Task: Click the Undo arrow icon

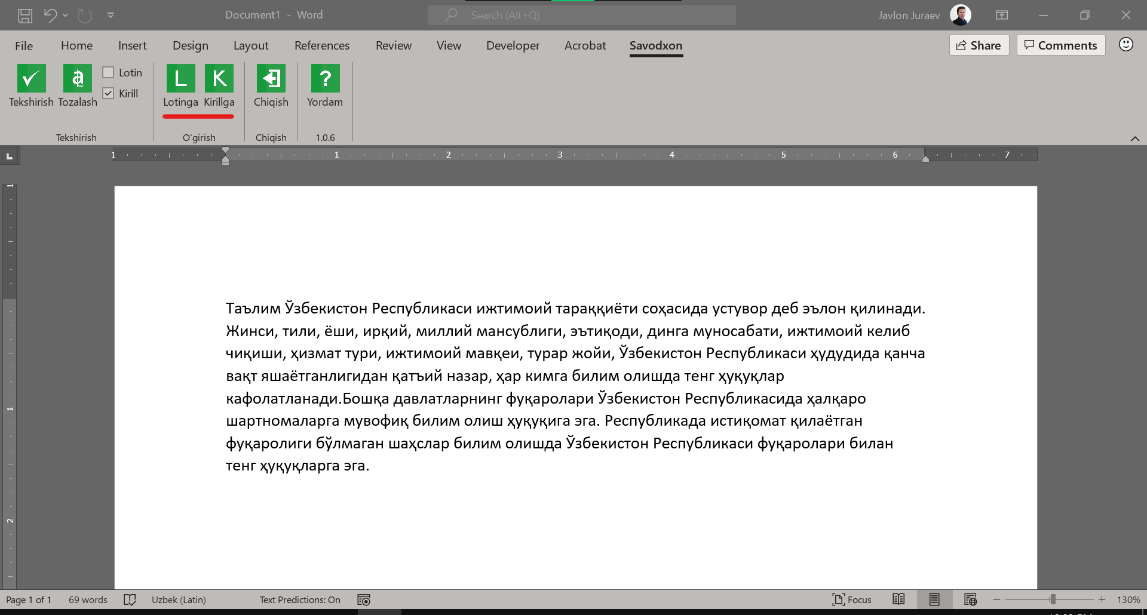Action: click(50, 16)
